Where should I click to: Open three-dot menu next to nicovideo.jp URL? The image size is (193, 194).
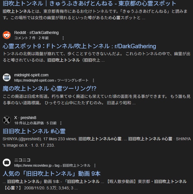point(95,166)
